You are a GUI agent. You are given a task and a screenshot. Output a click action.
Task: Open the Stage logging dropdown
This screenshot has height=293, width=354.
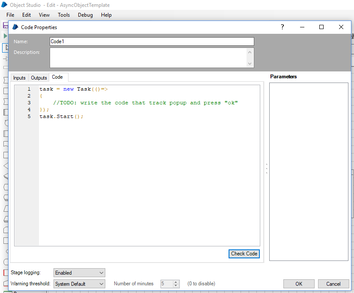(x=79, y=273)
